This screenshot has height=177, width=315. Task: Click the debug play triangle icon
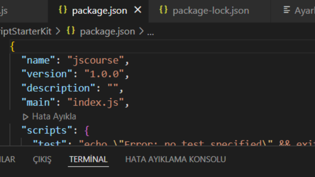pos(26,117)
